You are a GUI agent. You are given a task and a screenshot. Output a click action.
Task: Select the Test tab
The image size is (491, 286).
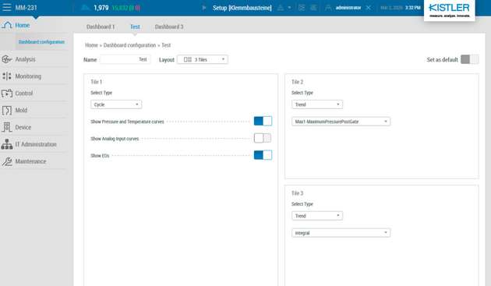[x=135, y=26]
